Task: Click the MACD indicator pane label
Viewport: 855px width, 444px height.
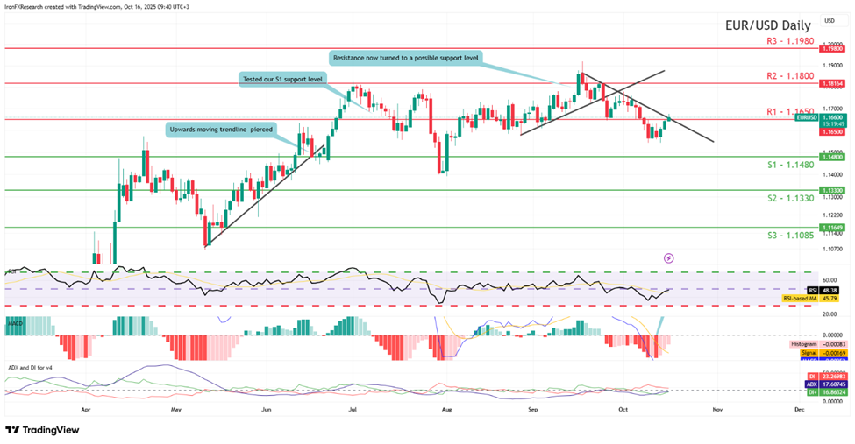Action: point(15,323)
